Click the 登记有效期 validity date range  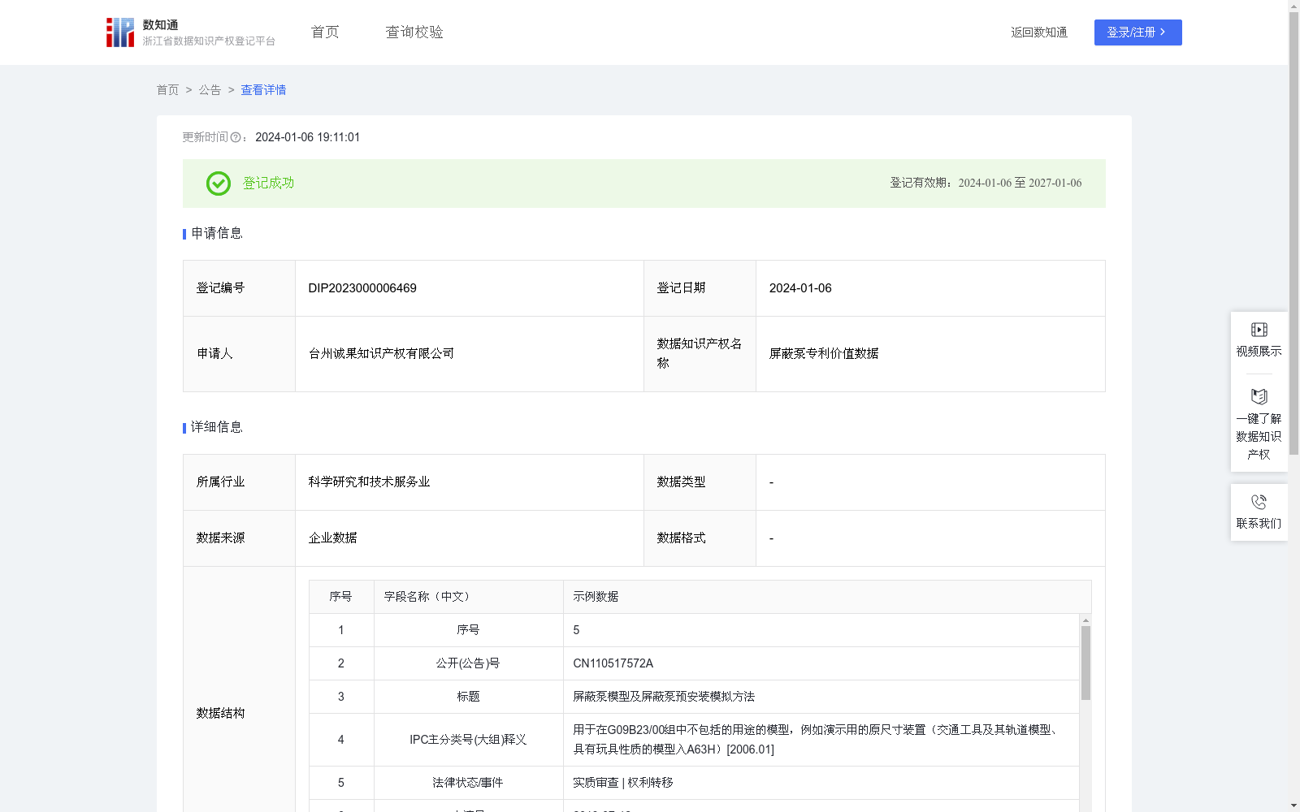click(1020, 184)
